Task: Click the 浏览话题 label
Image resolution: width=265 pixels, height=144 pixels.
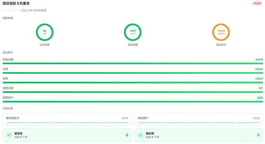Action: tap(132, 45)
